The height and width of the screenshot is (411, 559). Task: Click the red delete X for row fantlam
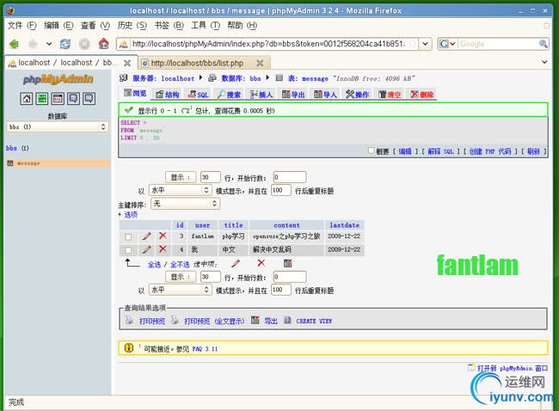tap(163, 236)
